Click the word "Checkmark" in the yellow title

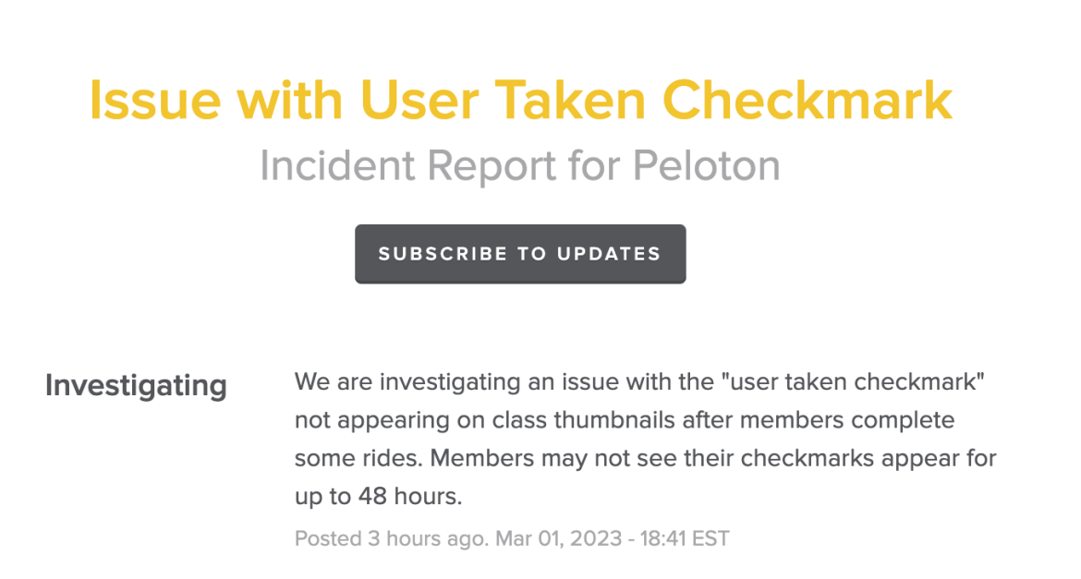808,101
